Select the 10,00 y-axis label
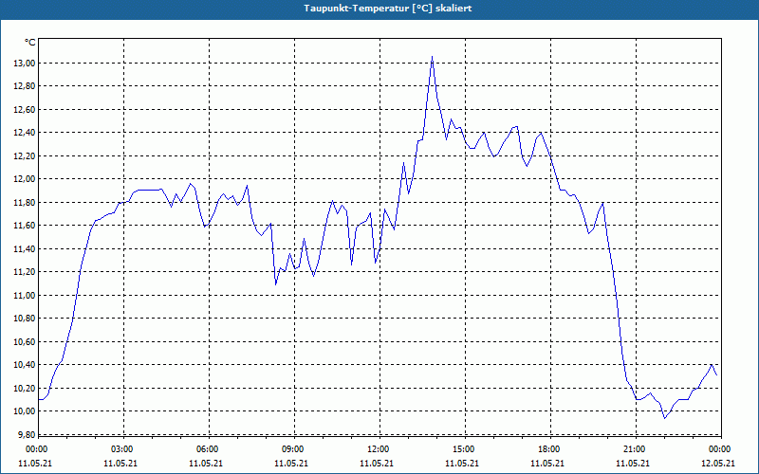The height and width of the screenshot is (474, 759). pos(23,411)
